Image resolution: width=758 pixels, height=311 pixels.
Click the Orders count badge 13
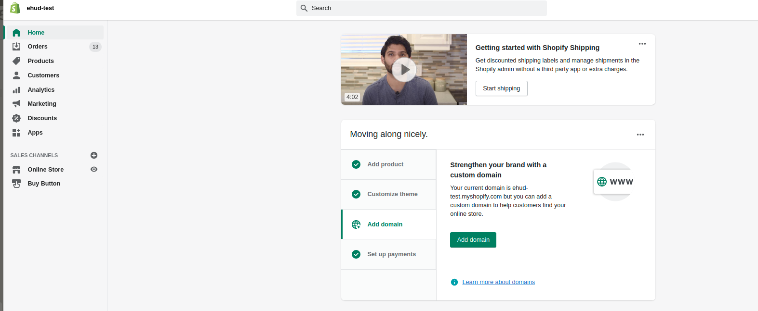click(x=95, y=47)
